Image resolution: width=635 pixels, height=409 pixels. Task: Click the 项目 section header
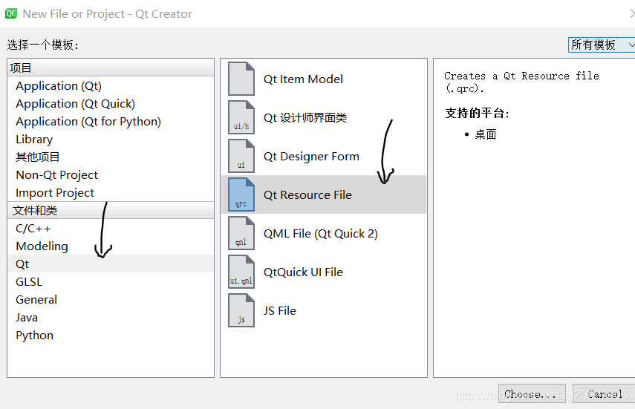click(x=111, y=68)
